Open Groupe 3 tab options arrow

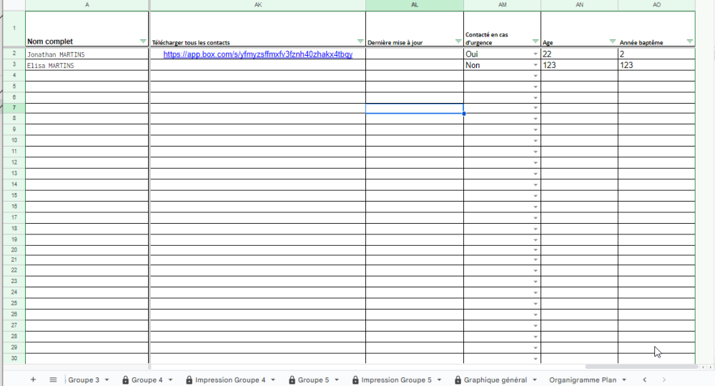tap(107, 380)
